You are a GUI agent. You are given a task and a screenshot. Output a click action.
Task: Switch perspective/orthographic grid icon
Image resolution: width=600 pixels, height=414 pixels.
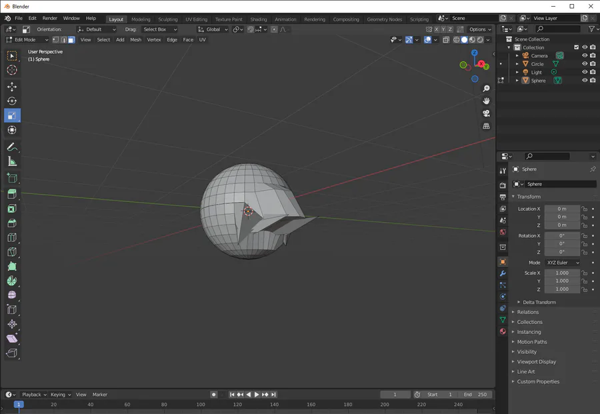(x=486, y=126)
